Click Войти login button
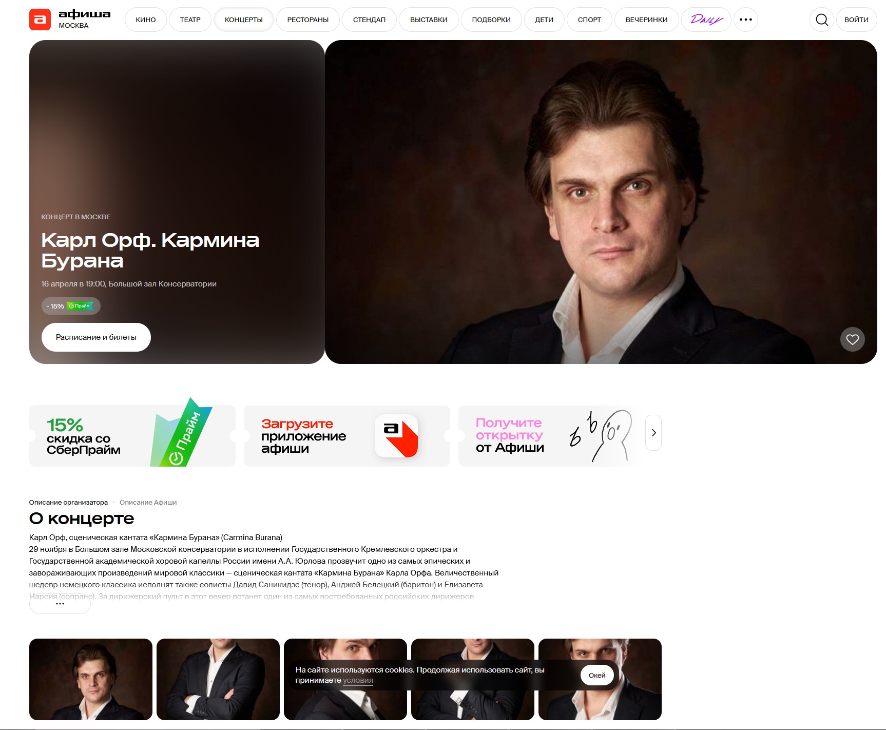Image resolution: width=886 pixels, height=730 pixels. (x=856, y=20)
